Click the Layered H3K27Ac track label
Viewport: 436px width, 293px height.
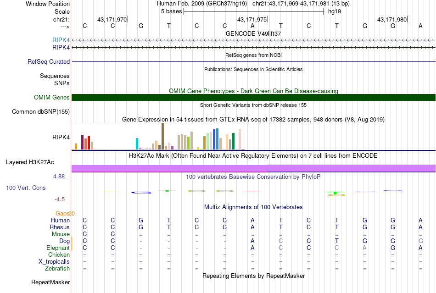(30, 162)
